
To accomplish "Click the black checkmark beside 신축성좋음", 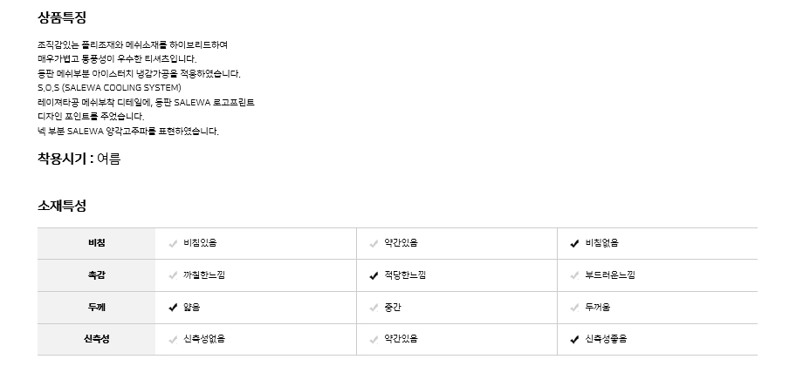I will click(x=574, y=339).
